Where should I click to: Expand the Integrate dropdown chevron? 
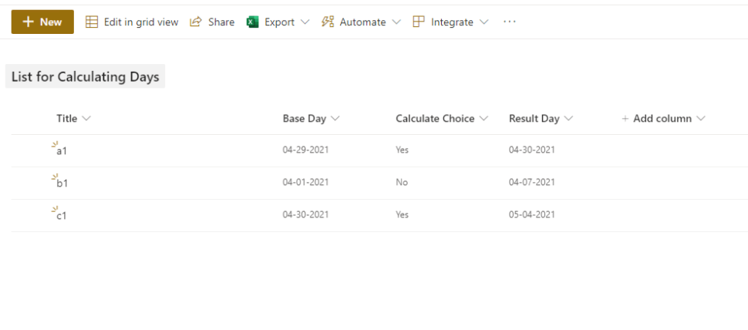[484, 22]
